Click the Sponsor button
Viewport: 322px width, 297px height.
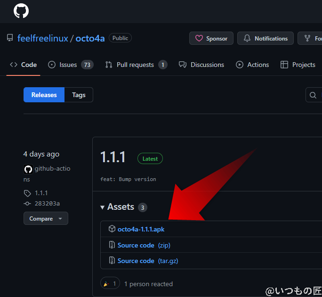coord(211,39)
